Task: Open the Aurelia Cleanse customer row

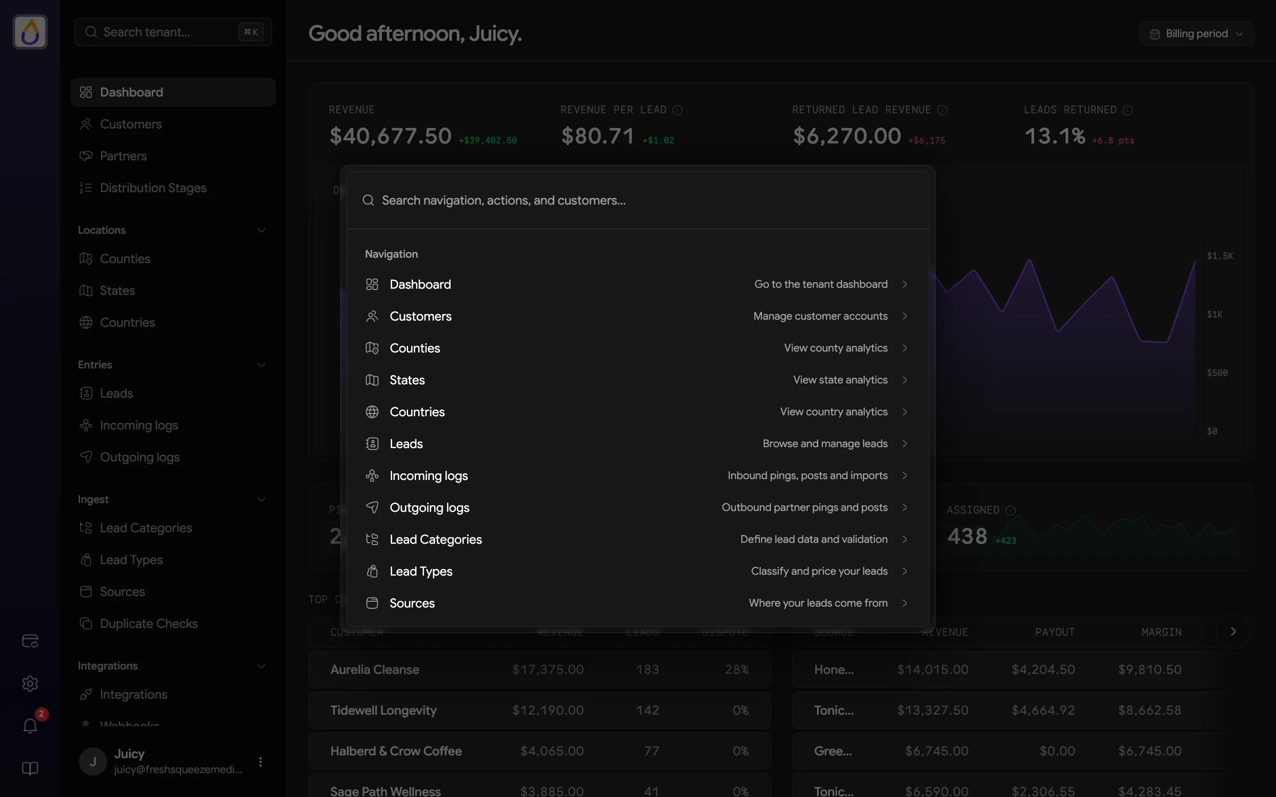Action: 539,669
